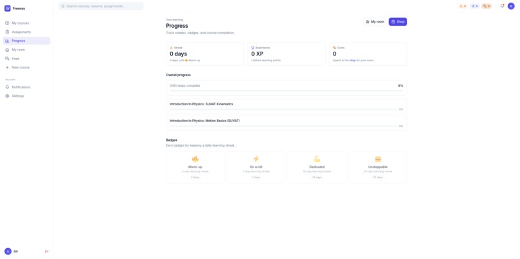Follow the shop link in Coins card

(x=352, y=61)
